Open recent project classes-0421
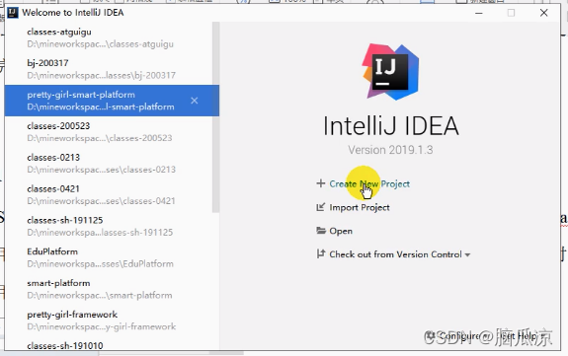Image resolution: width=568 pixels, height=356 pixels. pos(109,195)
